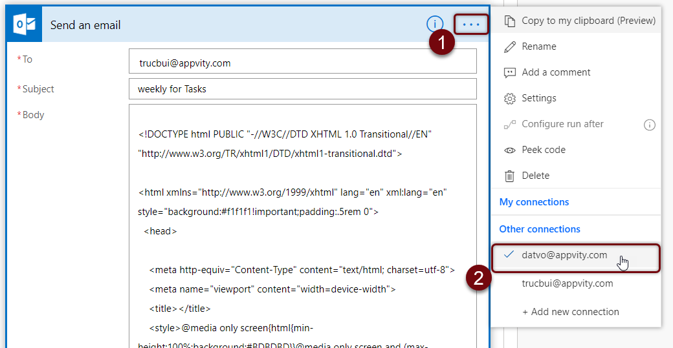Click the pencil icon next to Rename
Image resolution: width=673 pixels, height=348 pixels.
point(510,46)
